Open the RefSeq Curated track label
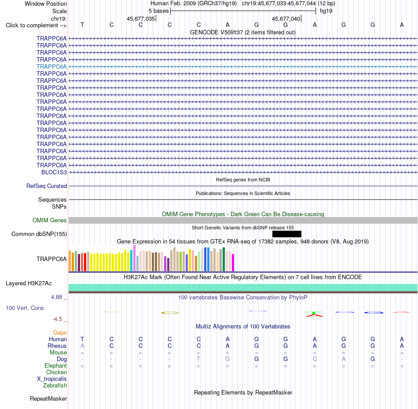 pos(46,186)
